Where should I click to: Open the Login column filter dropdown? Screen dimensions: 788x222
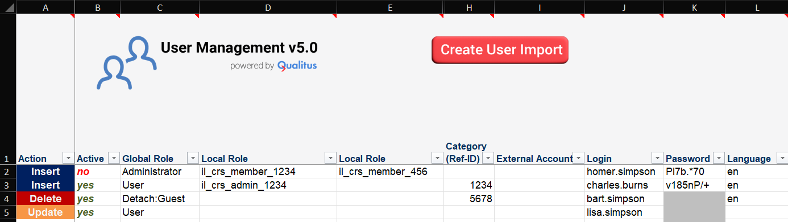click(x=657, y=159)
